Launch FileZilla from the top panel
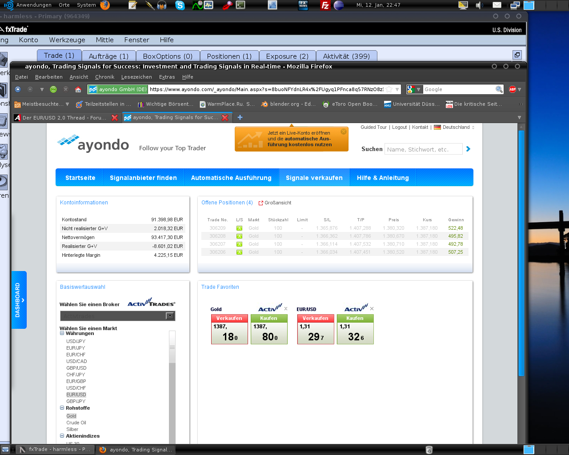Viewport: 569px width, 455px height. point(325,5)
